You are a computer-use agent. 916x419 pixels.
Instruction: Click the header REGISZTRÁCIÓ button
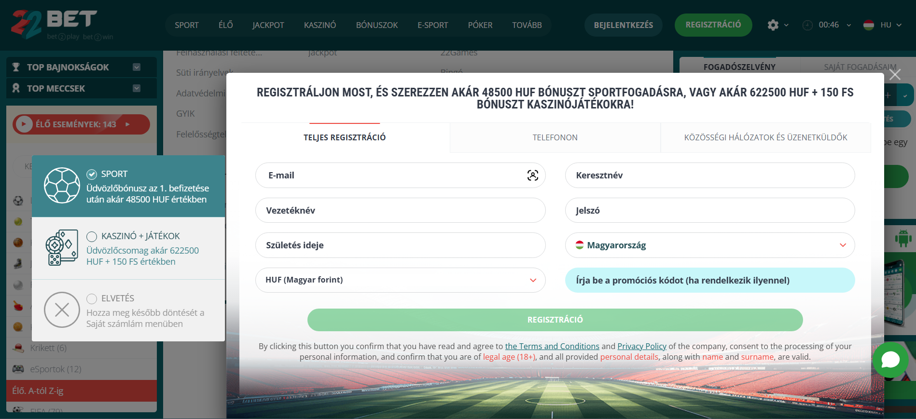pos(713,25)
